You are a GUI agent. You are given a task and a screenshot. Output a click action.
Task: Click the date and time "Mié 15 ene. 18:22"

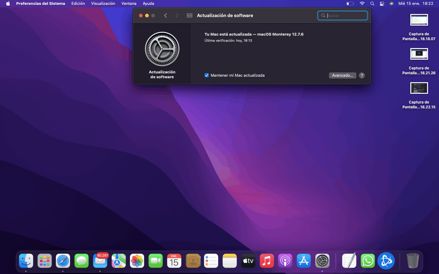416,4
